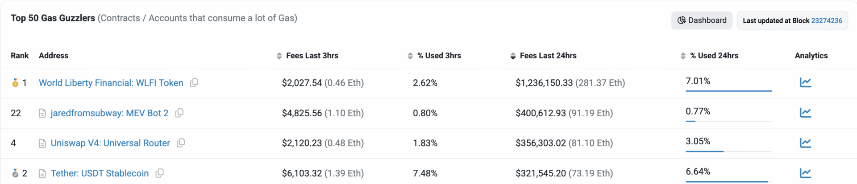Open the Dashboard button

(702, 20)
